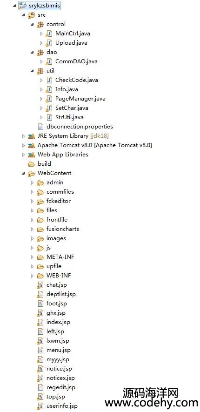Open the www.codehy.com watermark link
Viewport: 200px width, 412px height.
pyautogui.click(x=151, y=403)
